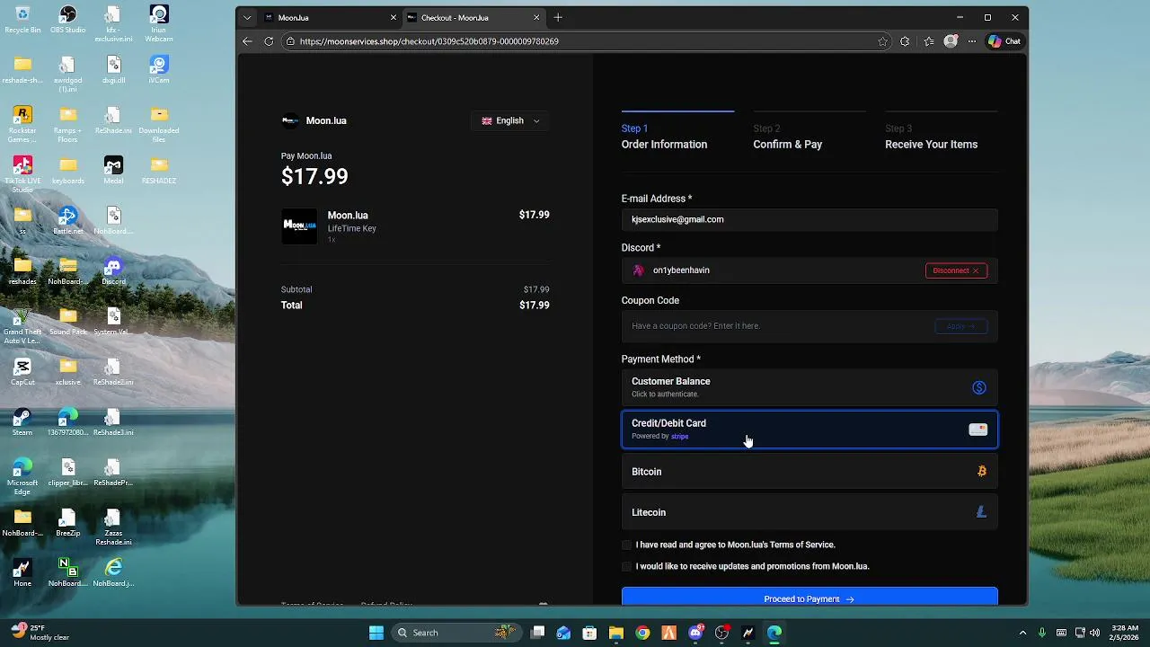Select Steam desktop icon
This screenshot has height=647, width=1150.
22,421
